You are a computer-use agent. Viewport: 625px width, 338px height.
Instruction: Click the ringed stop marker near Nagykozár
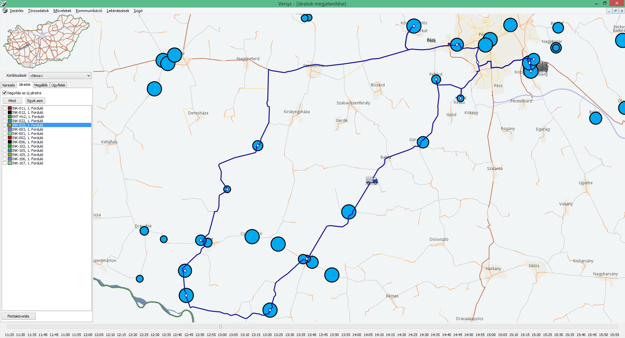tap(556, 48)
